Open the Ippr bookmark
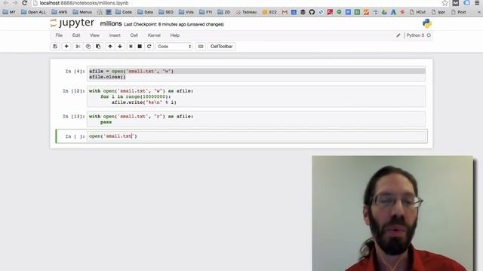This screenshot has width=483, height=271. 438,12
